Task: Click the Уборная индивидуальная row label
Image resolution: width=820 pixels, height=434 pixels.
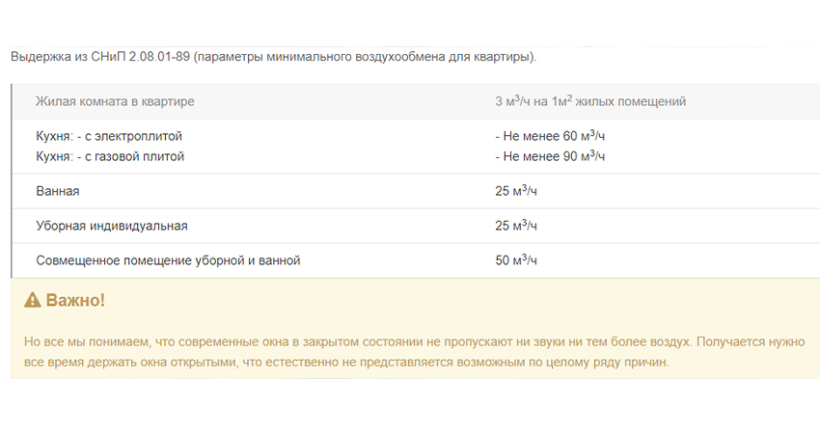Action: click(111, 226)
